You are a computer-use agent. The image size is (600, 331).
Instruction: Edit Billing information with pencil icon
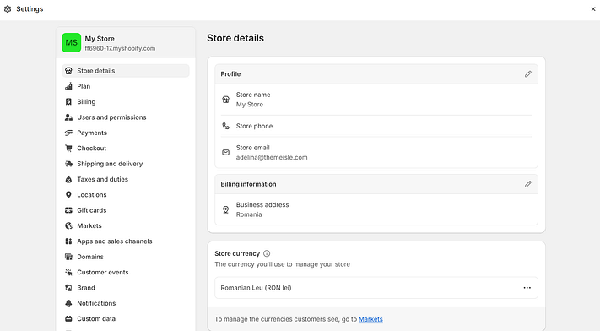pyautogui.click(x=527, y=184)
